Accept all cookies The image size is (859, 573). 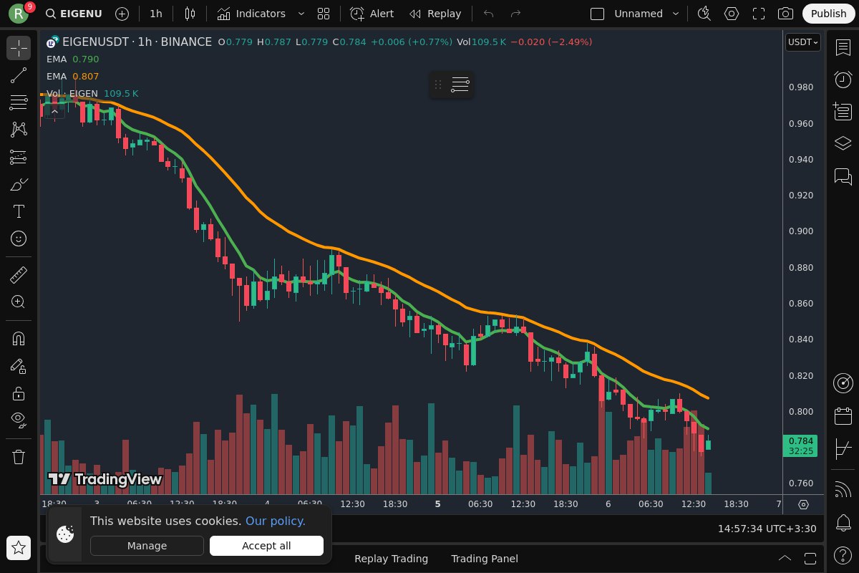[x=266, y=546]
